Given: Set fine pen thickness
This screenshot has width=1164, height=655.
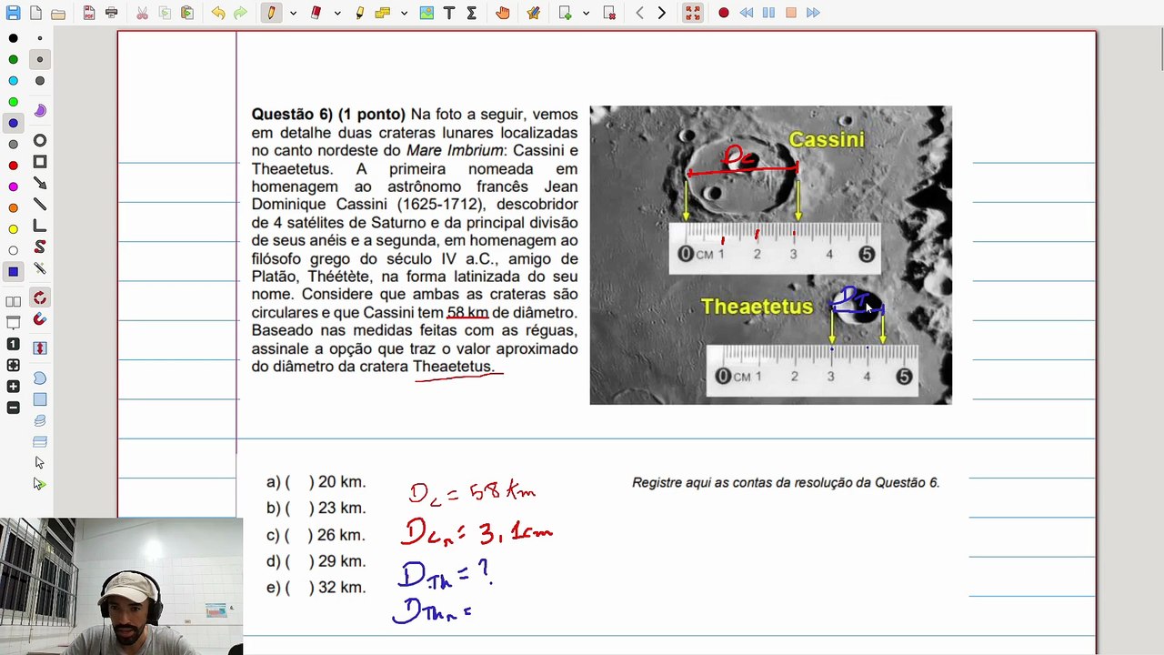Looking at the screenshot, I should pyautogui.click(x=40, y=38).
